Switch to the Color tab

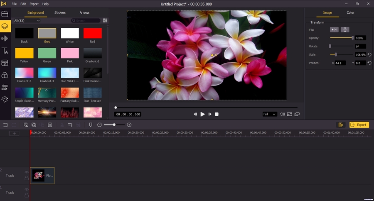(350, 12)
